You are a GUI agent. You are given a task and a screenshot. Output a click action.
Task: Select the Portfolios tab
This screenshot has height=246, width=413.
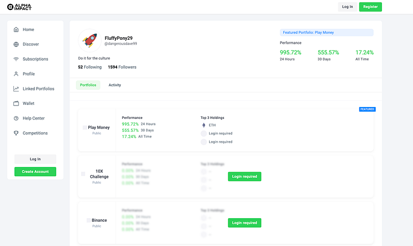click(x=88, y=85)
